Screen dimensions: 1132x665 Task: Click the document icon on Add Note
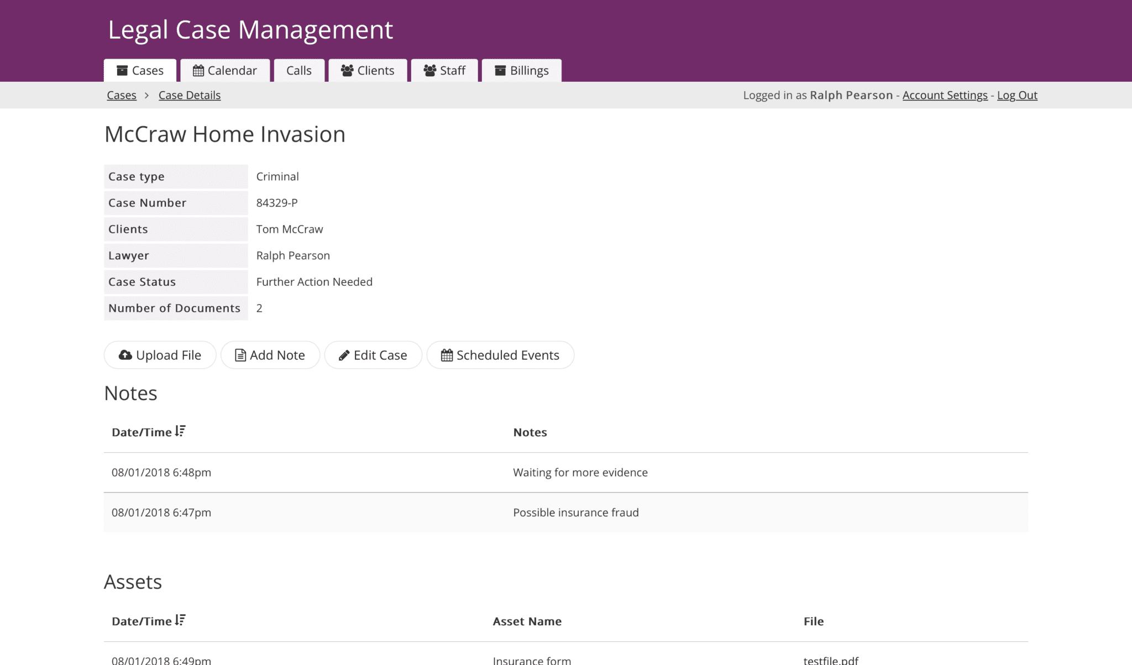click(240, 355)
